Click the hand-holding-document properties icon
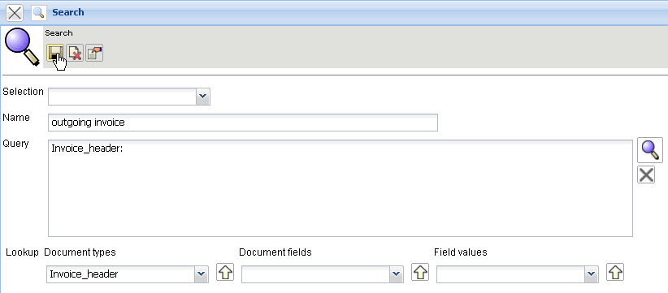 (x=94, y=53)
